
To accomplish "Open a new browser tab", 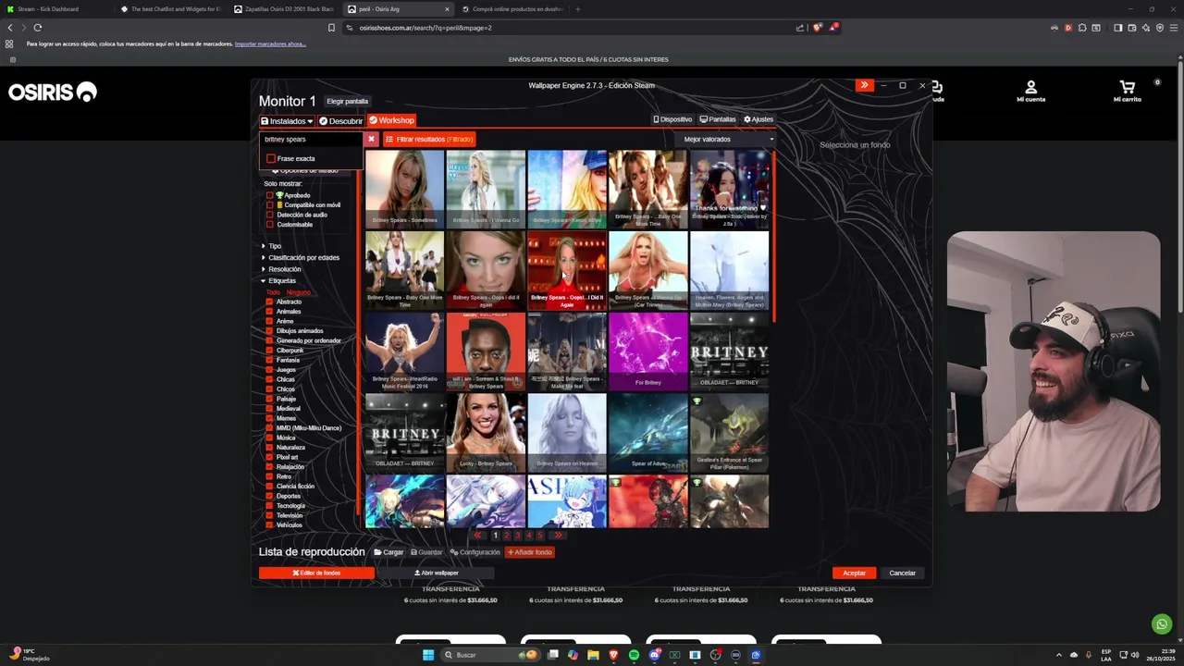I will pos(577,9).
